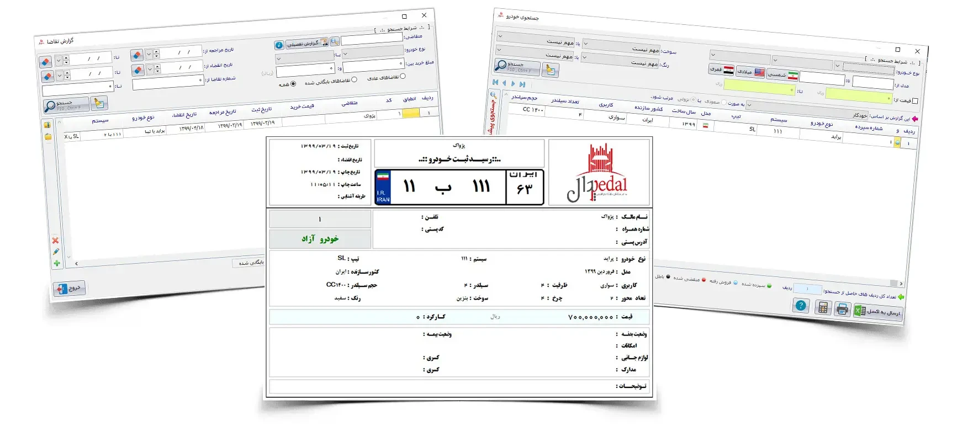Click the pencil edit icon in the request report sidebar
The width and height of the screenshot is (957, 432).
tap(56, 252)
